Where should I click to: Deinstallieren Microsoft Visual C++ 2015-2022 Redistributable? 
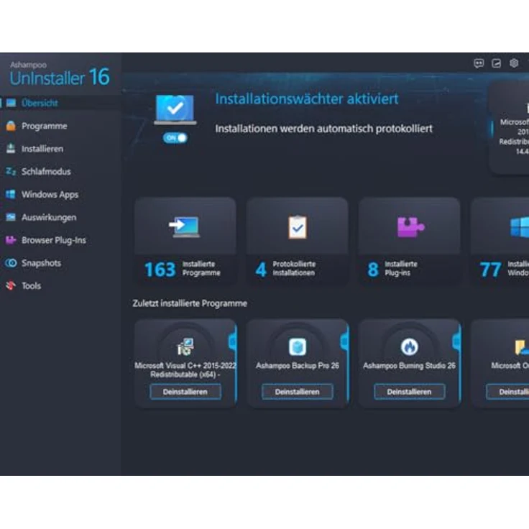click(185, 392)
